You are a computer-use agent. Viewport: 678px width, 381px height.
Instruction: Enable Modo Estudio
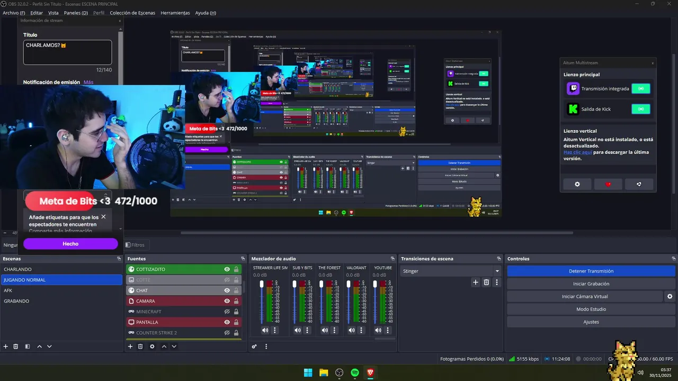tap(591, 309)
